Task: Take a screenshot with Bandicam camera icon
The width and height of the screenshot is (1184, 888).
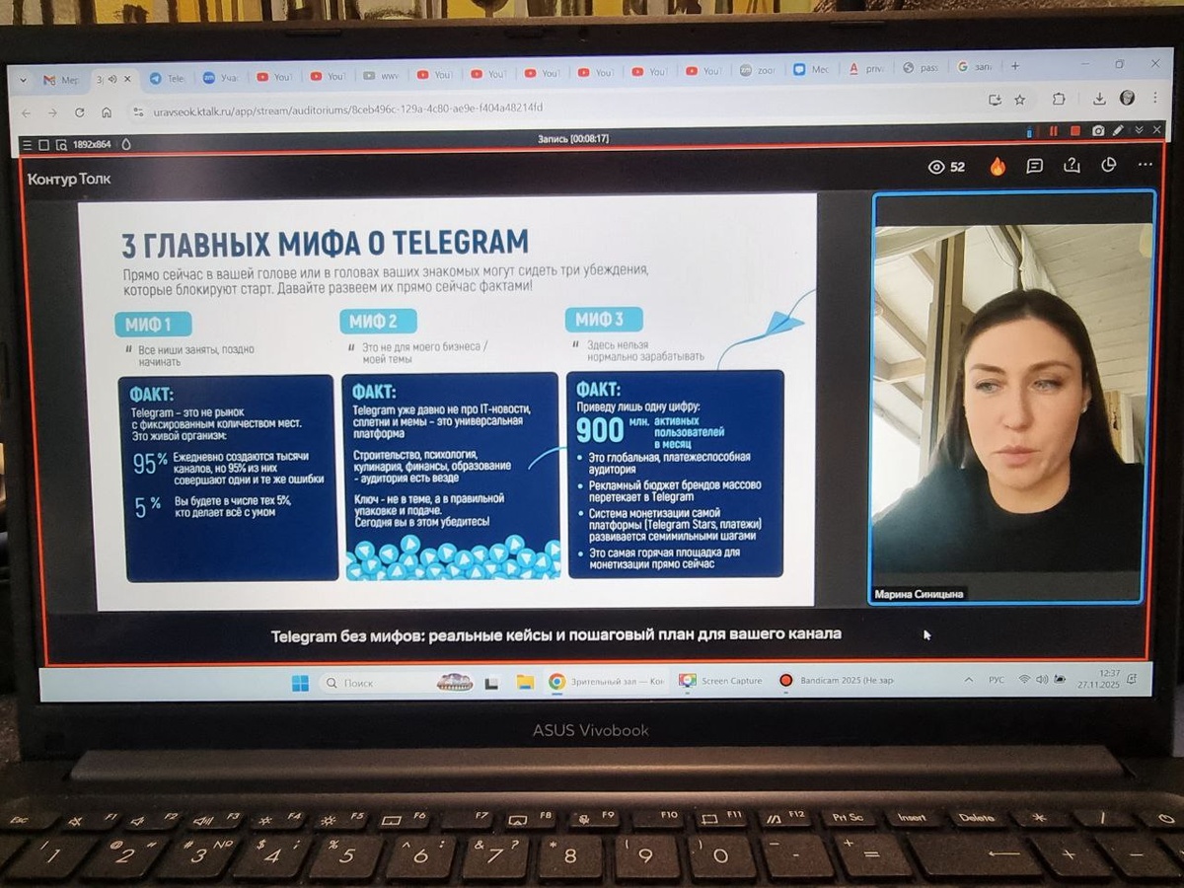Action: [1097, 130]
